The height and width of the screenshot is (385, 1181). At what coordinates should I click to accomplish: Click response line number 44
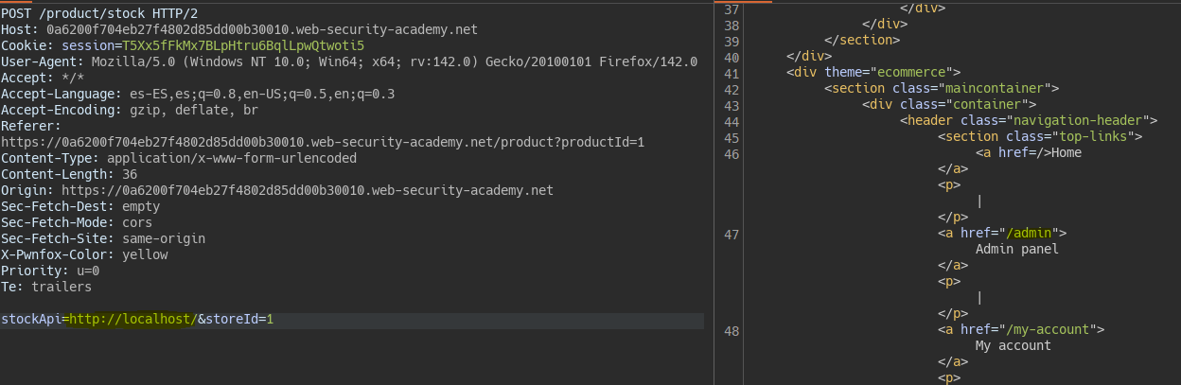pos(730,120)
